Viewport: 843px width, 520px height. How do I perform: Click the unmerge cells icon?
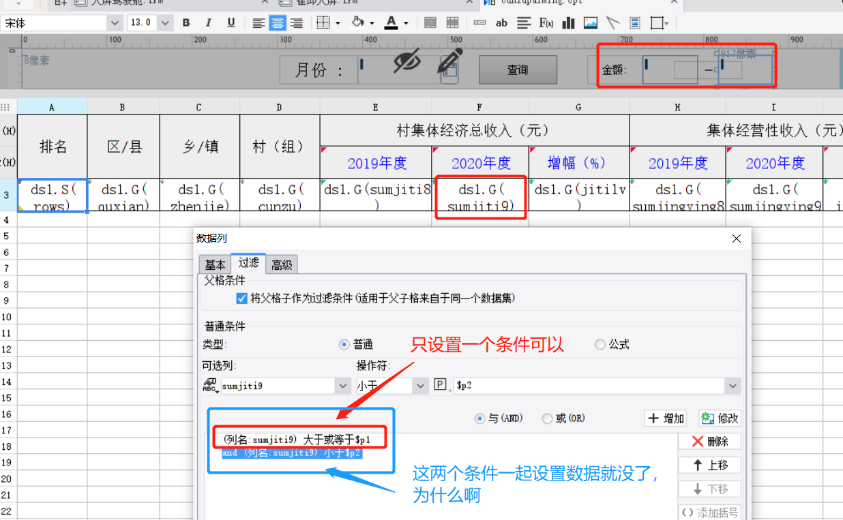(452, 22)
